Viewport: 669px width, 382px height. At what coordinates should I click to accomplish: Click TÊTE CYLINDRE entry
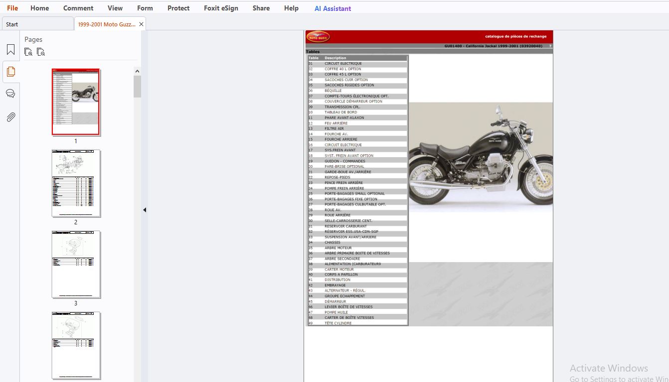(x=338, y=323)
